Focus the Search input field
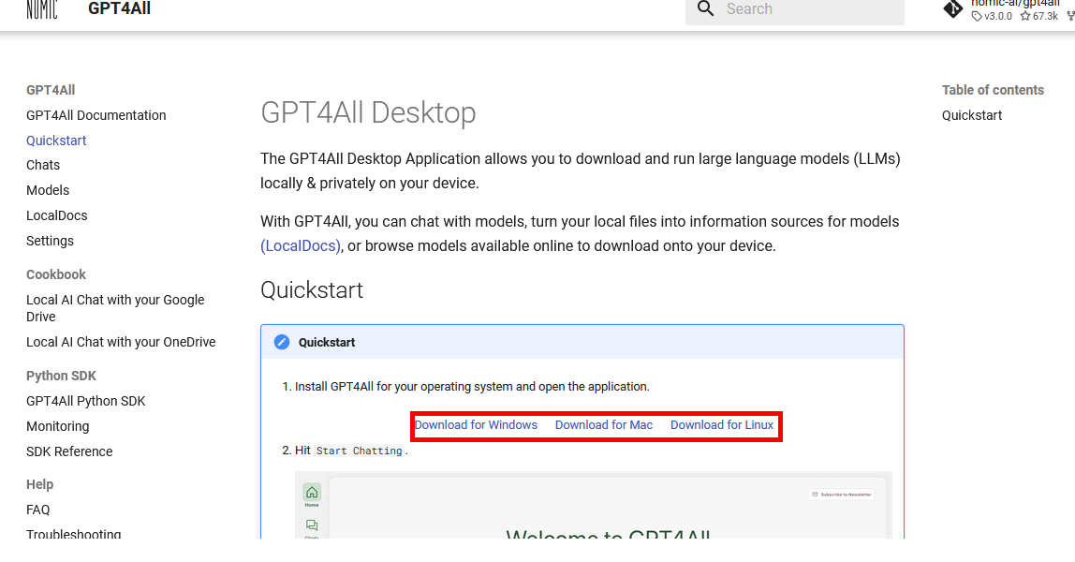Screen dimensions: 1075x562 [x=795, y=9]
